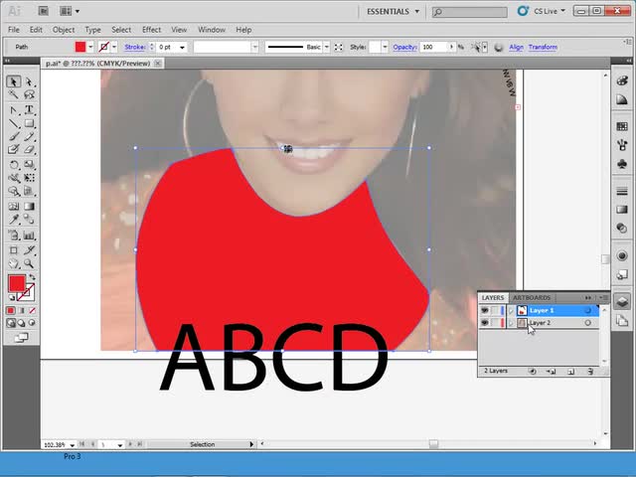Click Layer 1 target circle

(x=587, y=311)
